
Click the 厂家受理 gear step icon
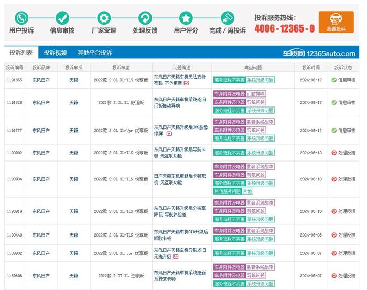[104, 18]
